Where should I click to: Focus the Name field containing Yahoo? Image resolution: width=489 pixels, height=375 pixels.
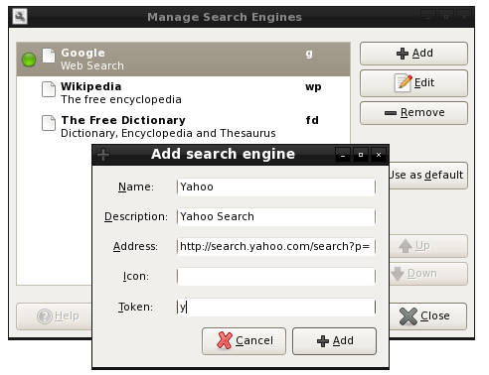tap(276, 187)
